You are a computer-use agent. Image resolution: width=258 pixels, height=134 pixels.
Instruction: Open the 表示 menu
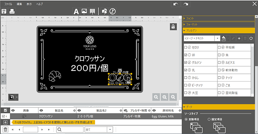[29, 4]
